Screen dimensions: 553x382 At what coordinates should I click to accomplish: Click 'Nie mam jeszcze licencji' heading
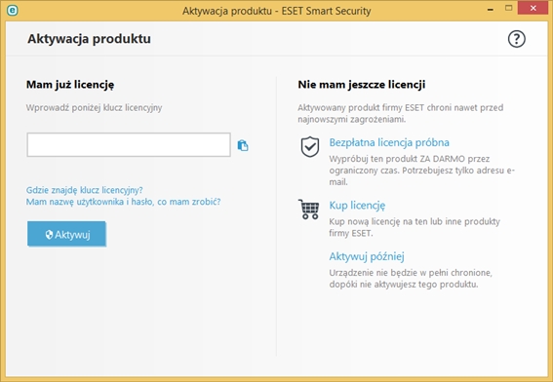(x=362, y=85)
